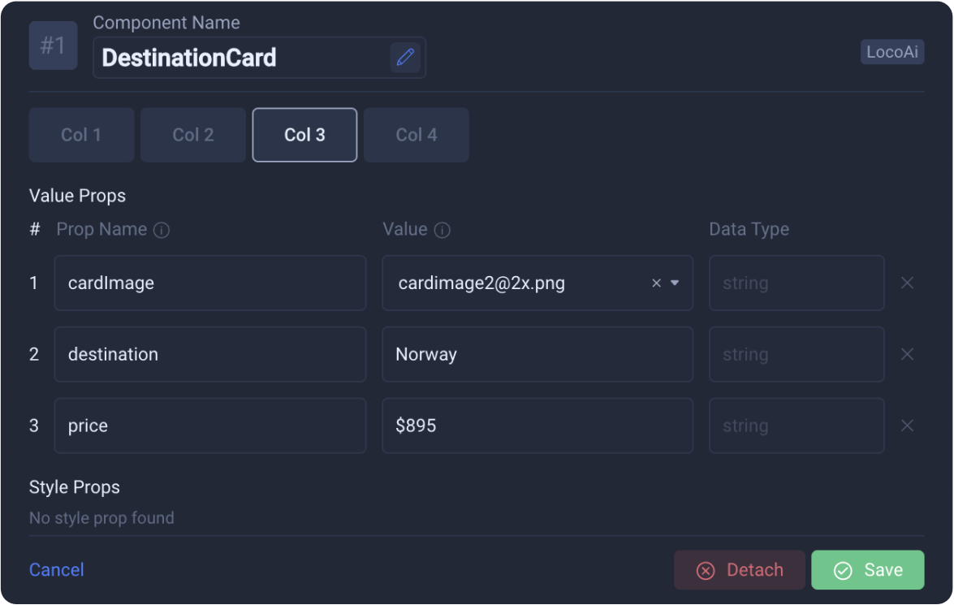Switch to the Col 1 tab
The image size is (954, 605).
[81, 135]
